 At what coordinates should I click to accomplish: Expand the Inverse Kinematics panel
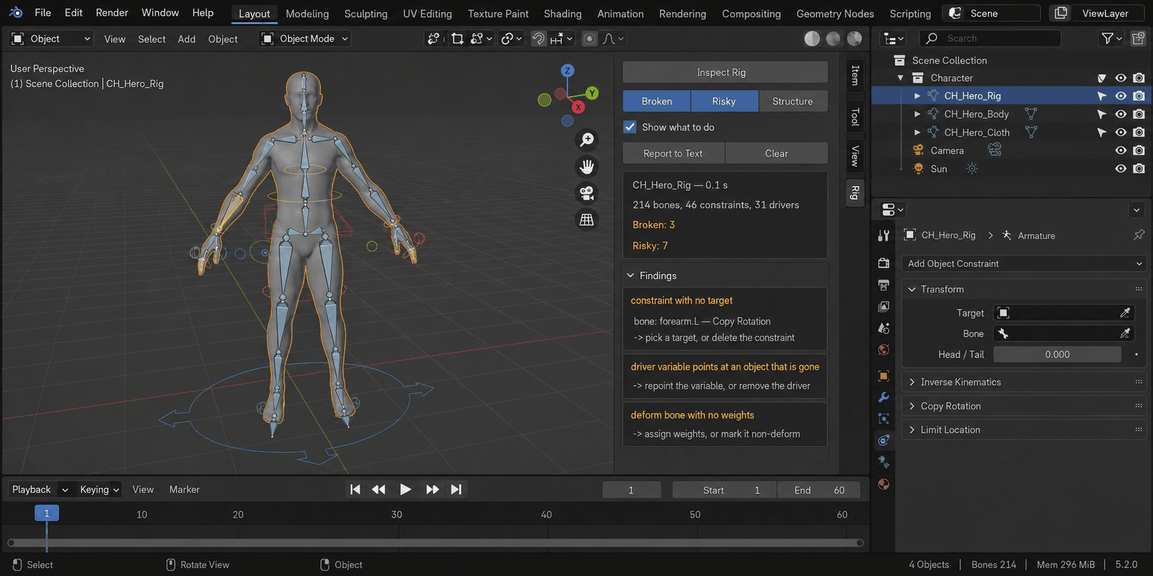point(912,382)
